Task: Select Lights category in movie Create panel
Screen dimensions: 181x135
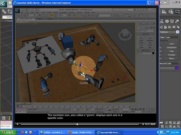Action: (x=143, y=28)
